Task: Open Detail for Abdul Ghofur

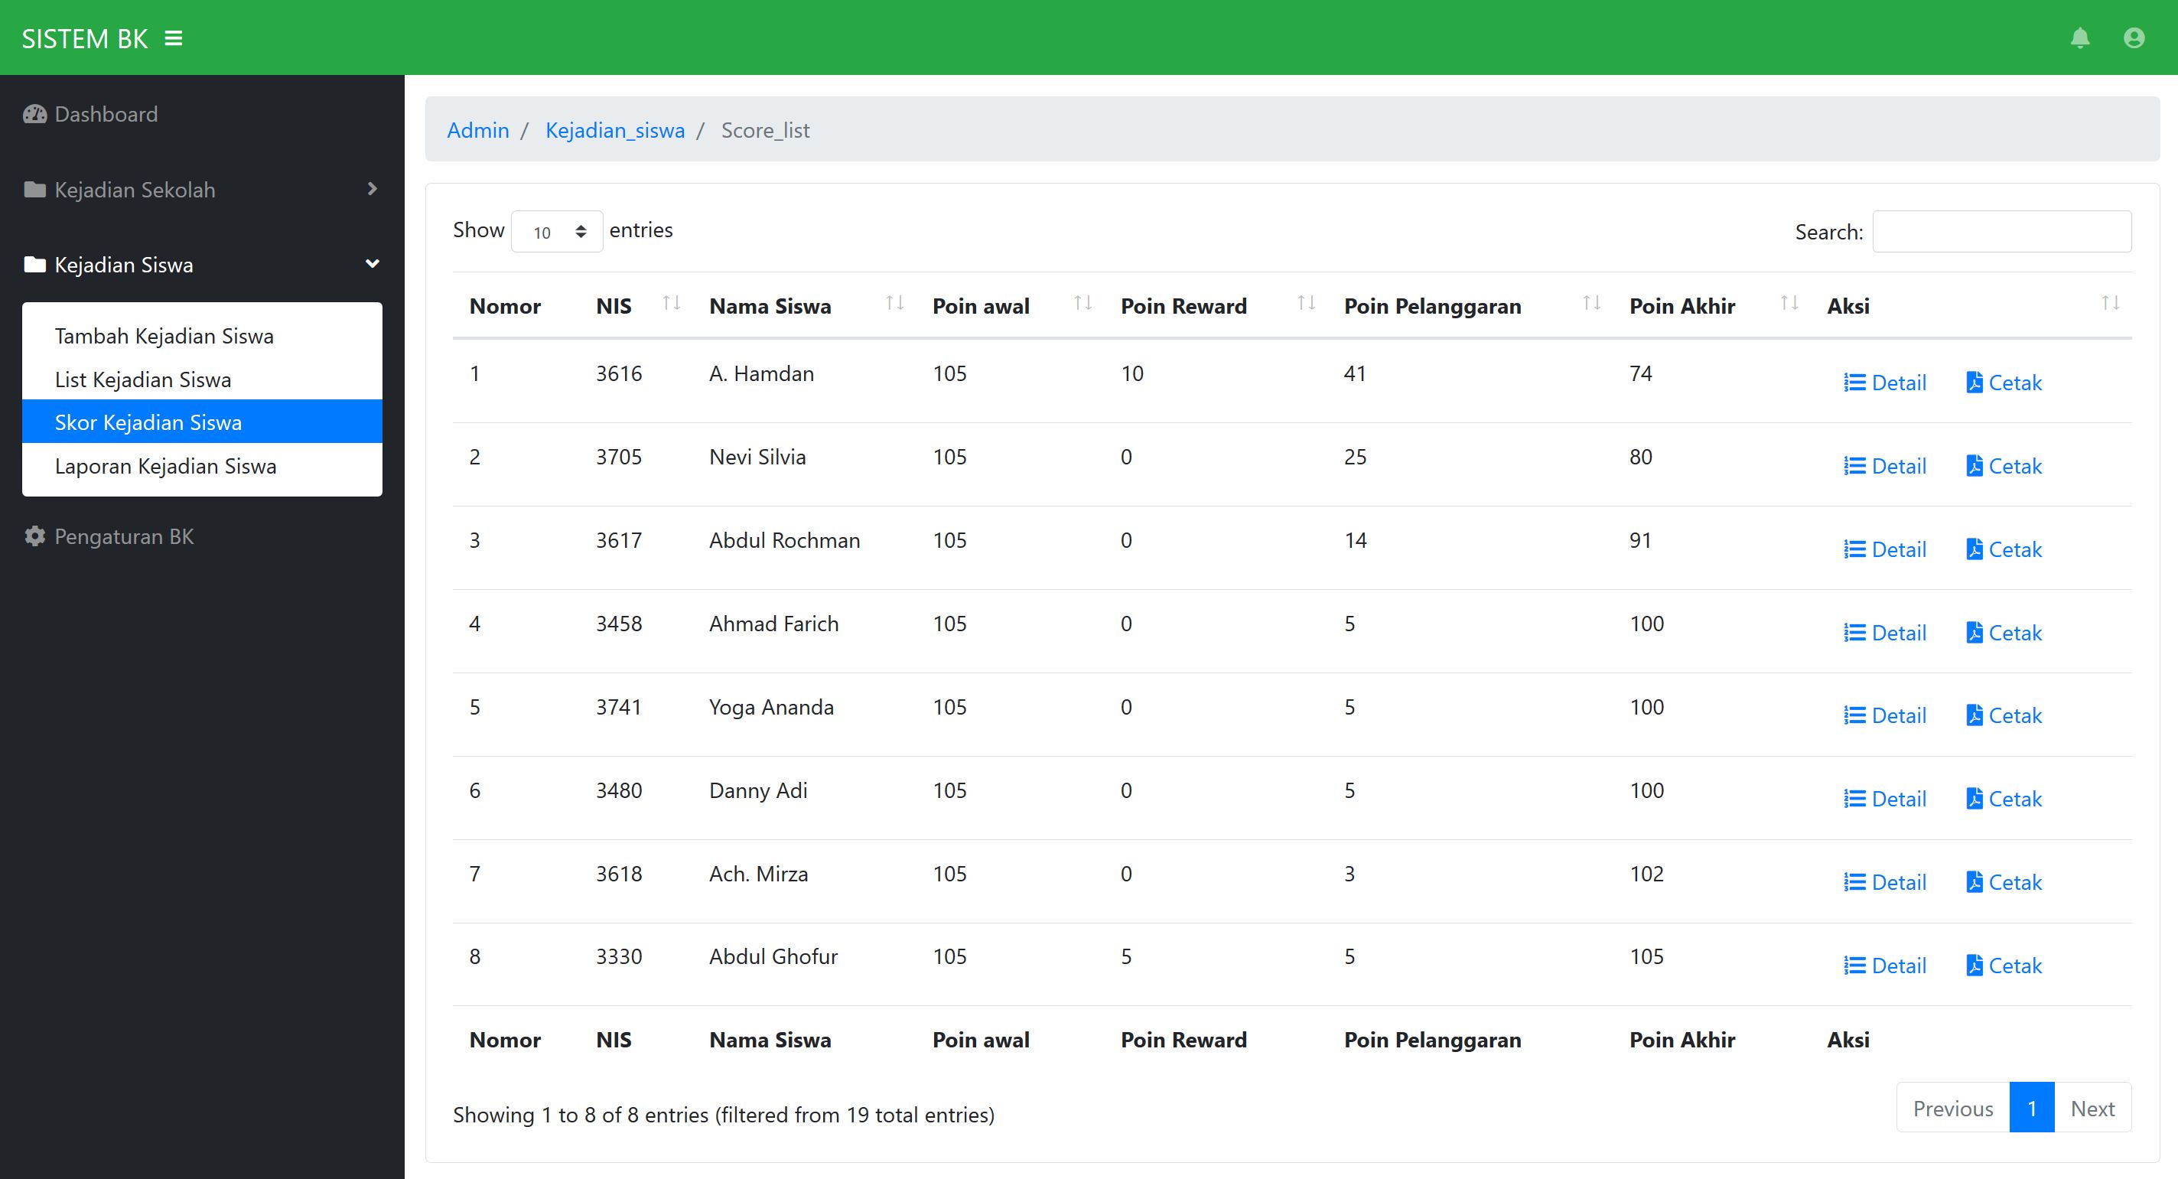Action: (x=1884, y=966)
